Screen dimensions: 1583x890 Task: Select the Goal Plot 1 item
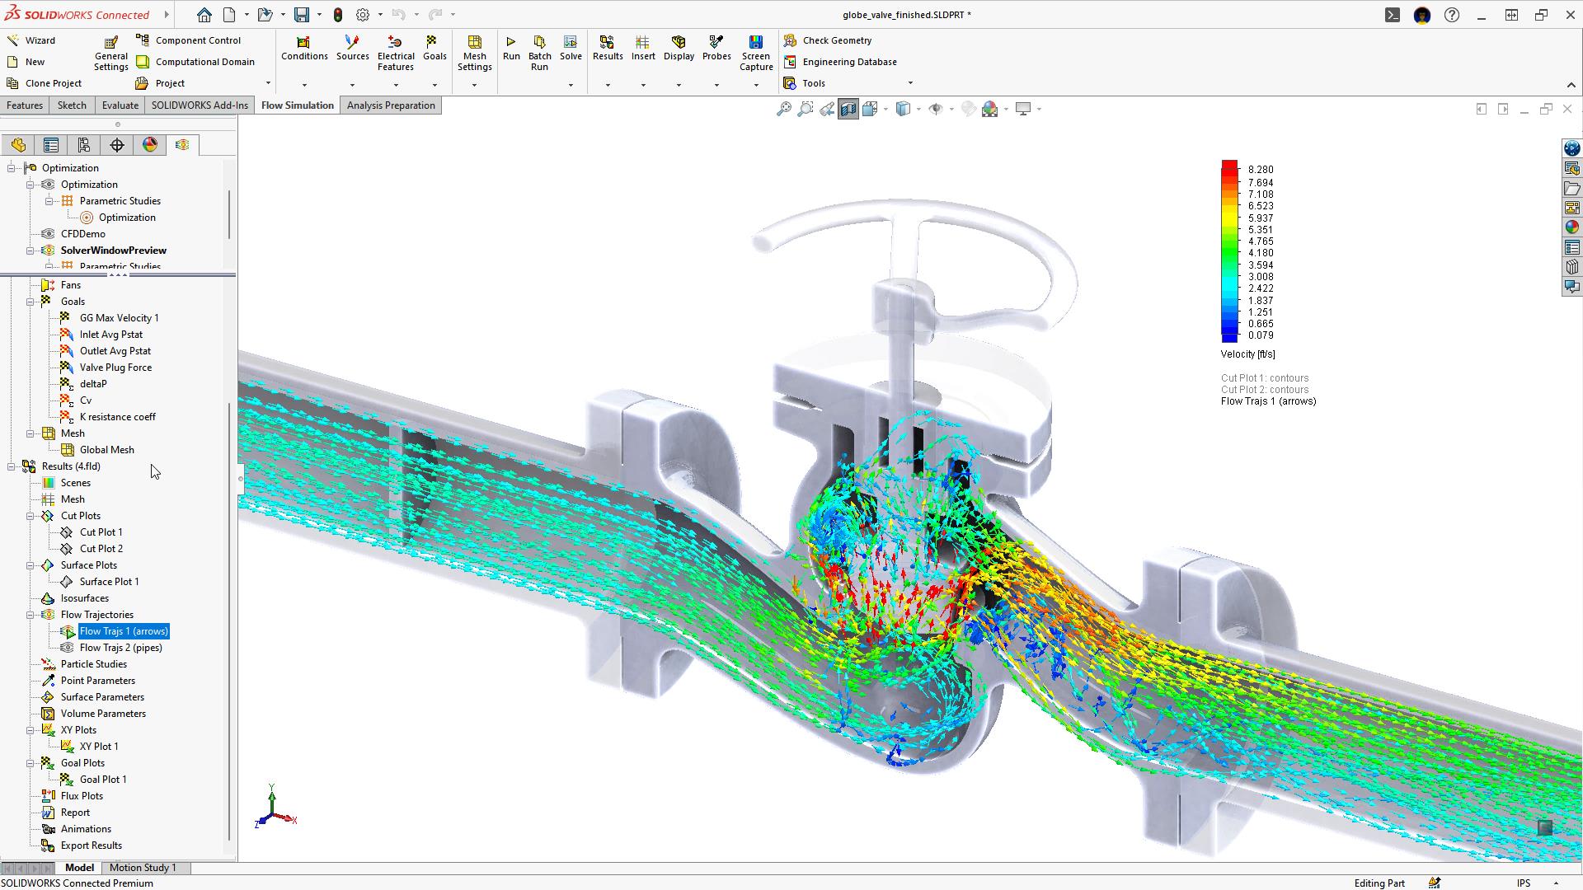102,779
